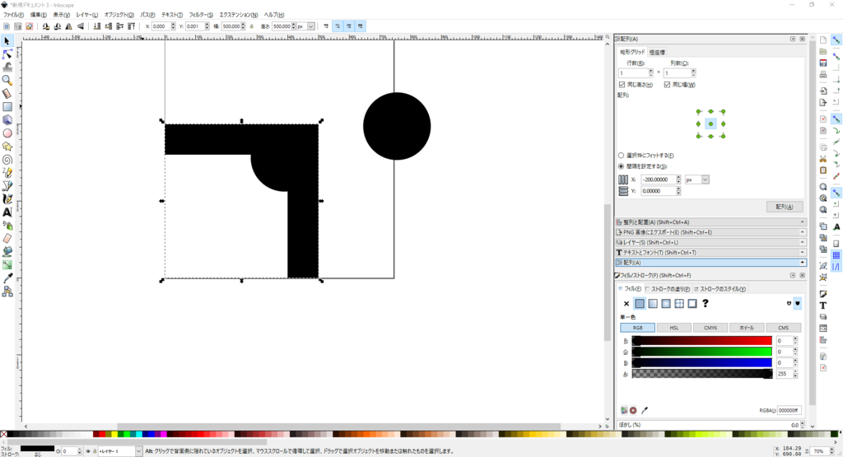Select 選択枠にフィットする radio button

tap(621, 156)
